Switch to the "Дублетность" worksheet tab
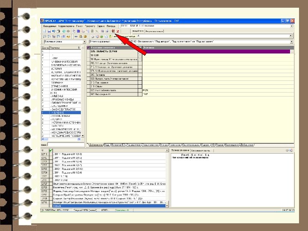This screenshot has height=231, width=308. click(x=96, y=145)
